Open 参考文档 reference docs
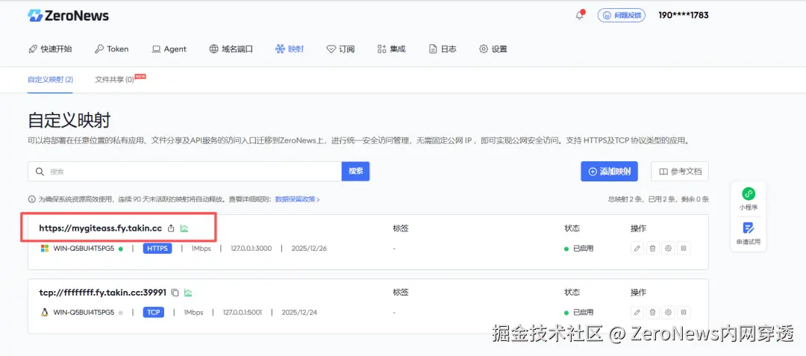Screen dimensions: 806x356 pyautogui.click(x=680, y=172)
